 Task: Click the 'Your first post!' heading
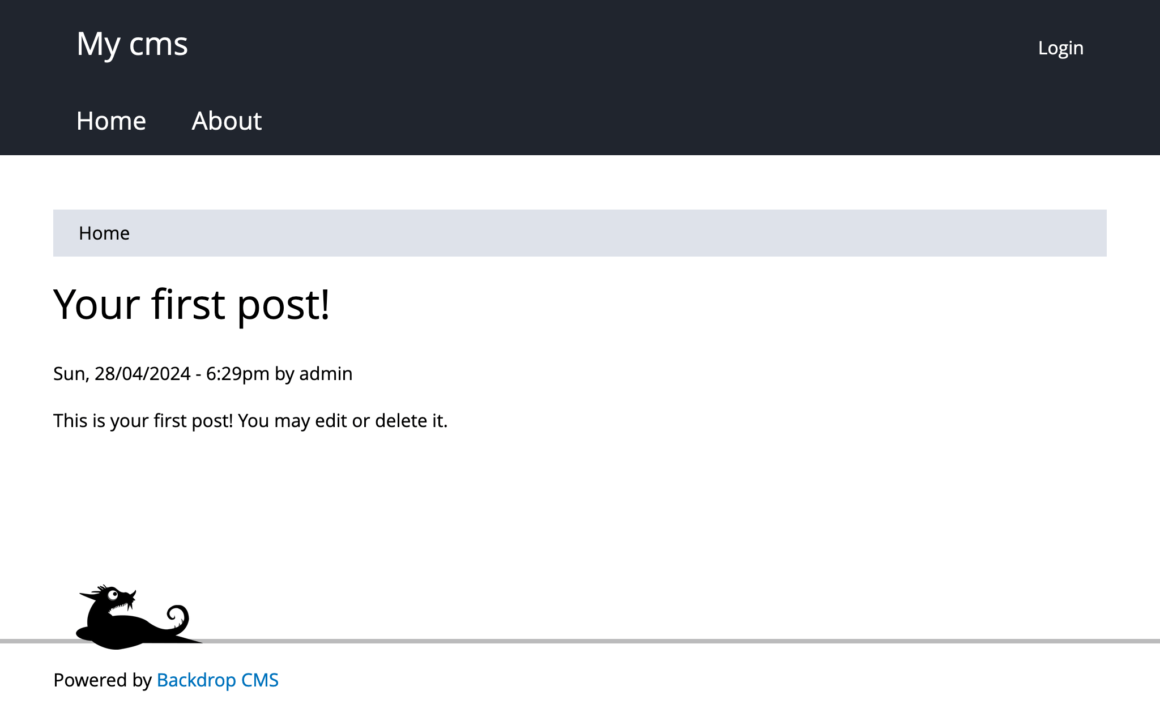pyautogui.click(x=191, y=305)
